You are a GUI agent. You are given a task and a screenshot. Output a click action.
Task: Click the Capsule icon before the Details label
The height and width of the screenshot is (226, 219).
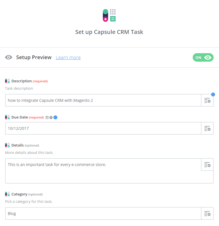[x=7, y=145]
